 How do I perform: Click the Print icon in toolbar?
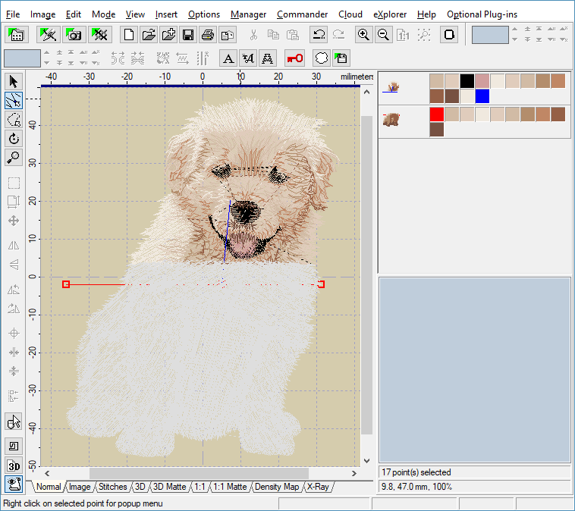tap(208, 35)
